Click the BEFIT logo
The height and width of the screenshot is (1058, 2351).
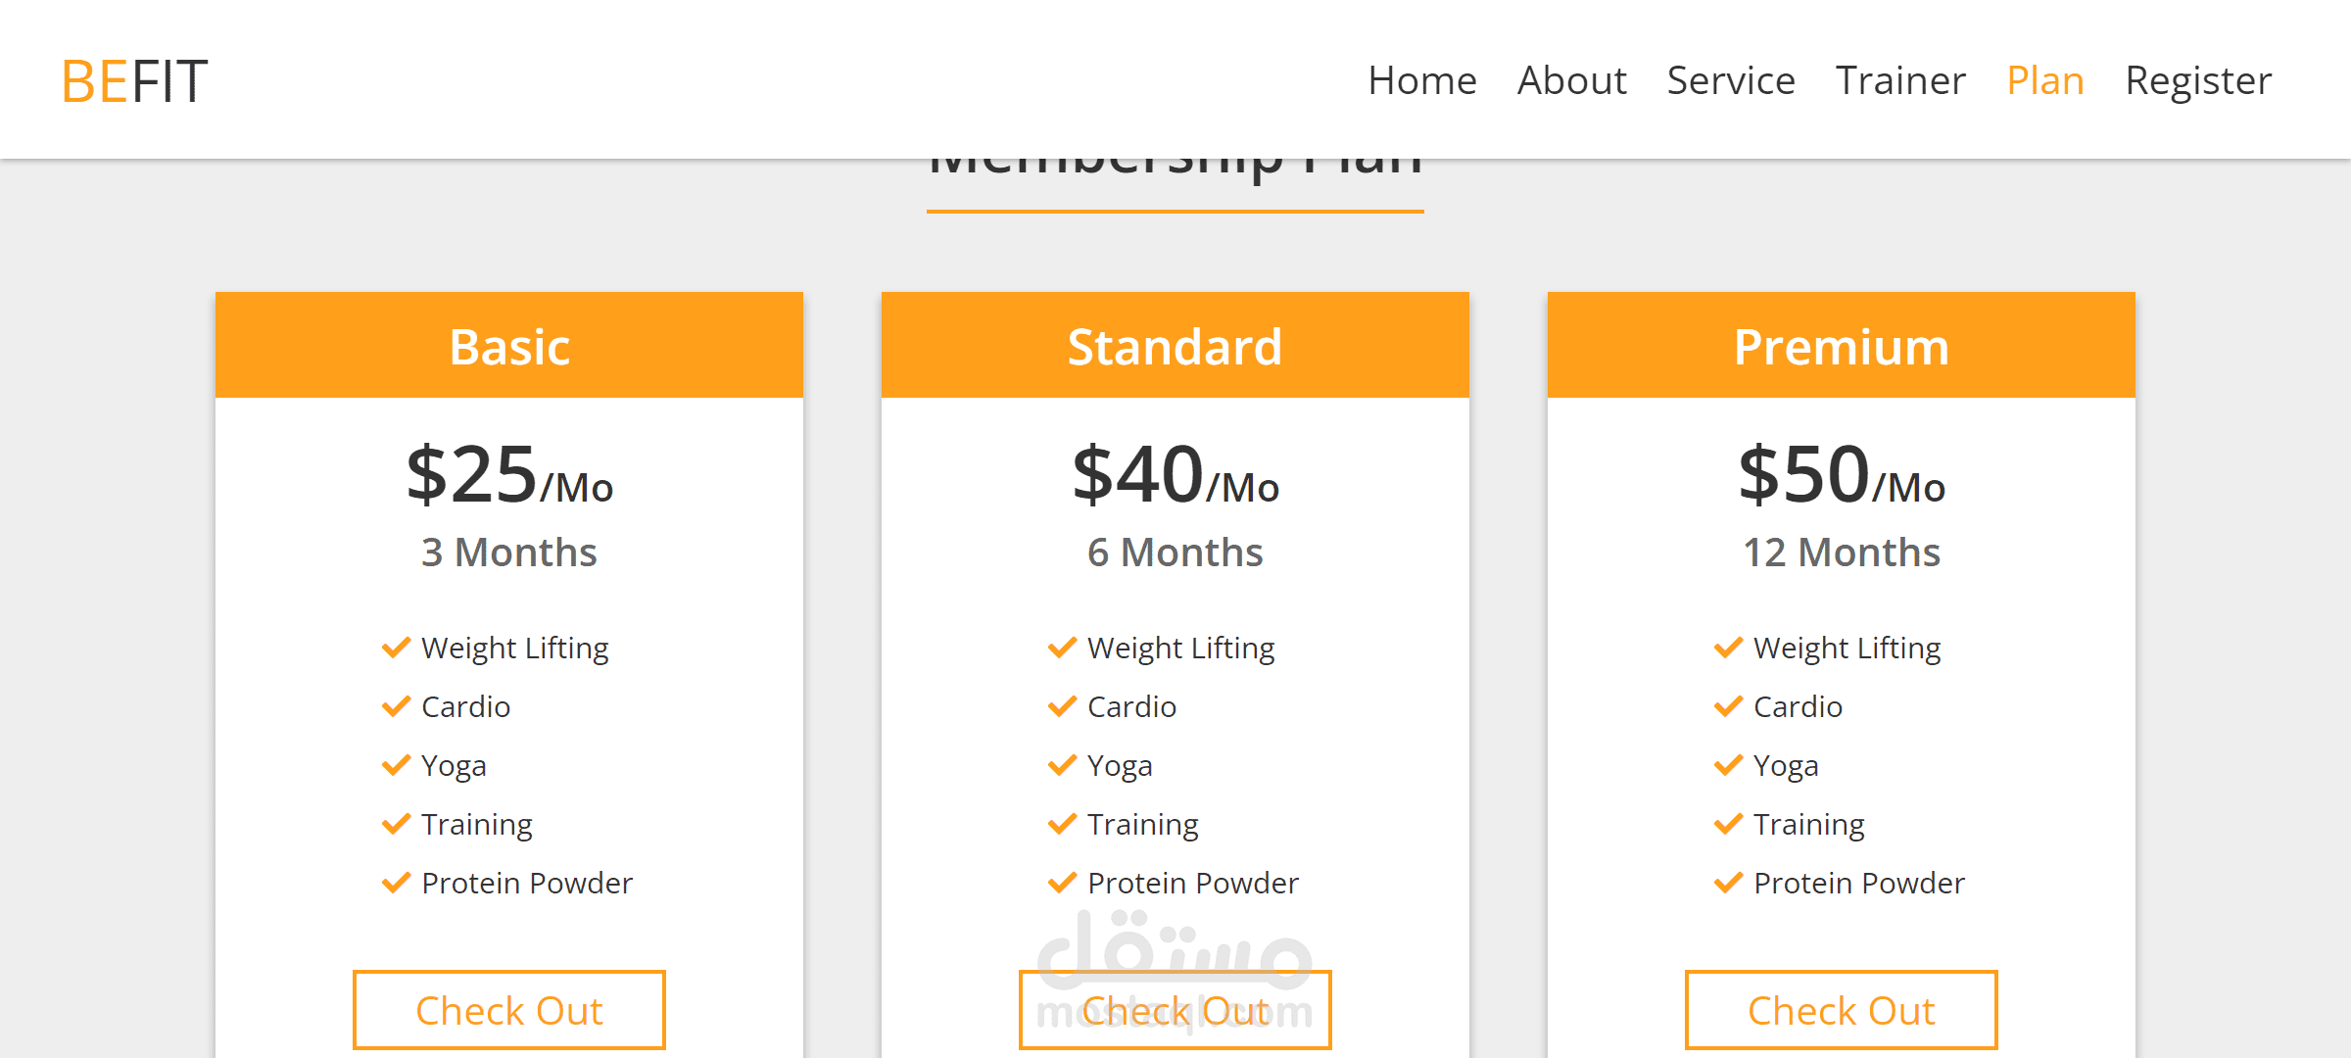tap(134, 80)
